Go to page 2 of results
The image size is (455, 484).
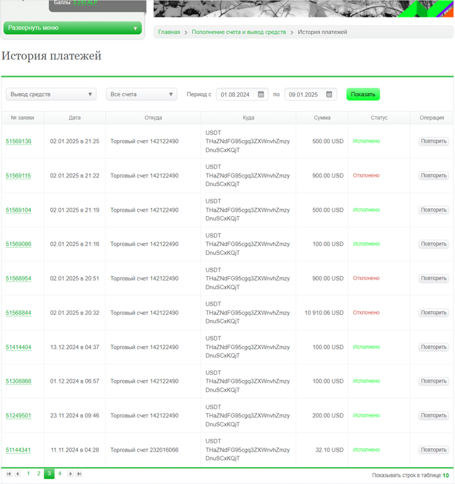pyautogui.click(x=39, y=474)
